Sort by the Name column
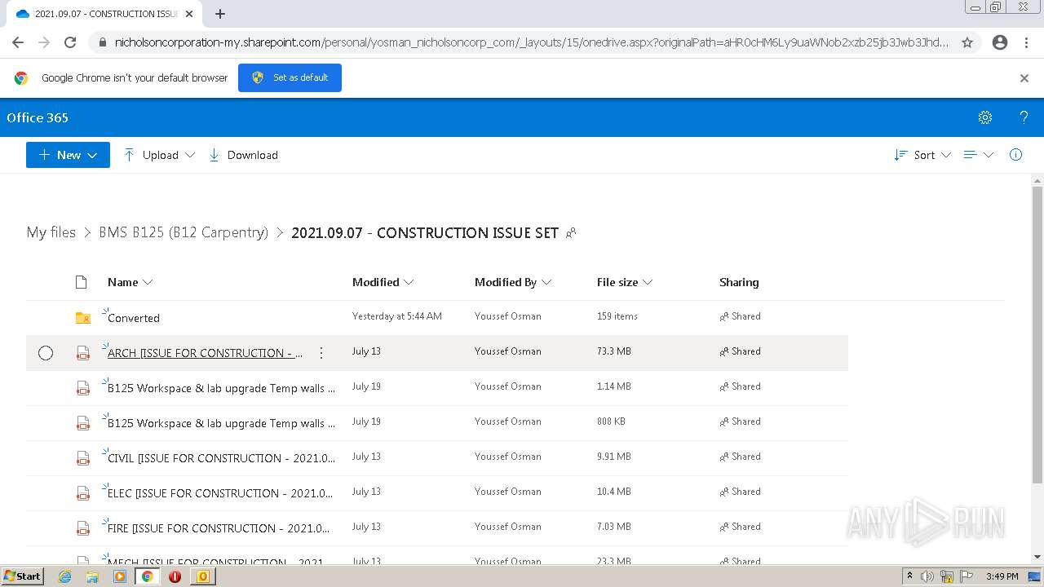The width and height of the screenshot is (1044, 587). pos(130,282)
